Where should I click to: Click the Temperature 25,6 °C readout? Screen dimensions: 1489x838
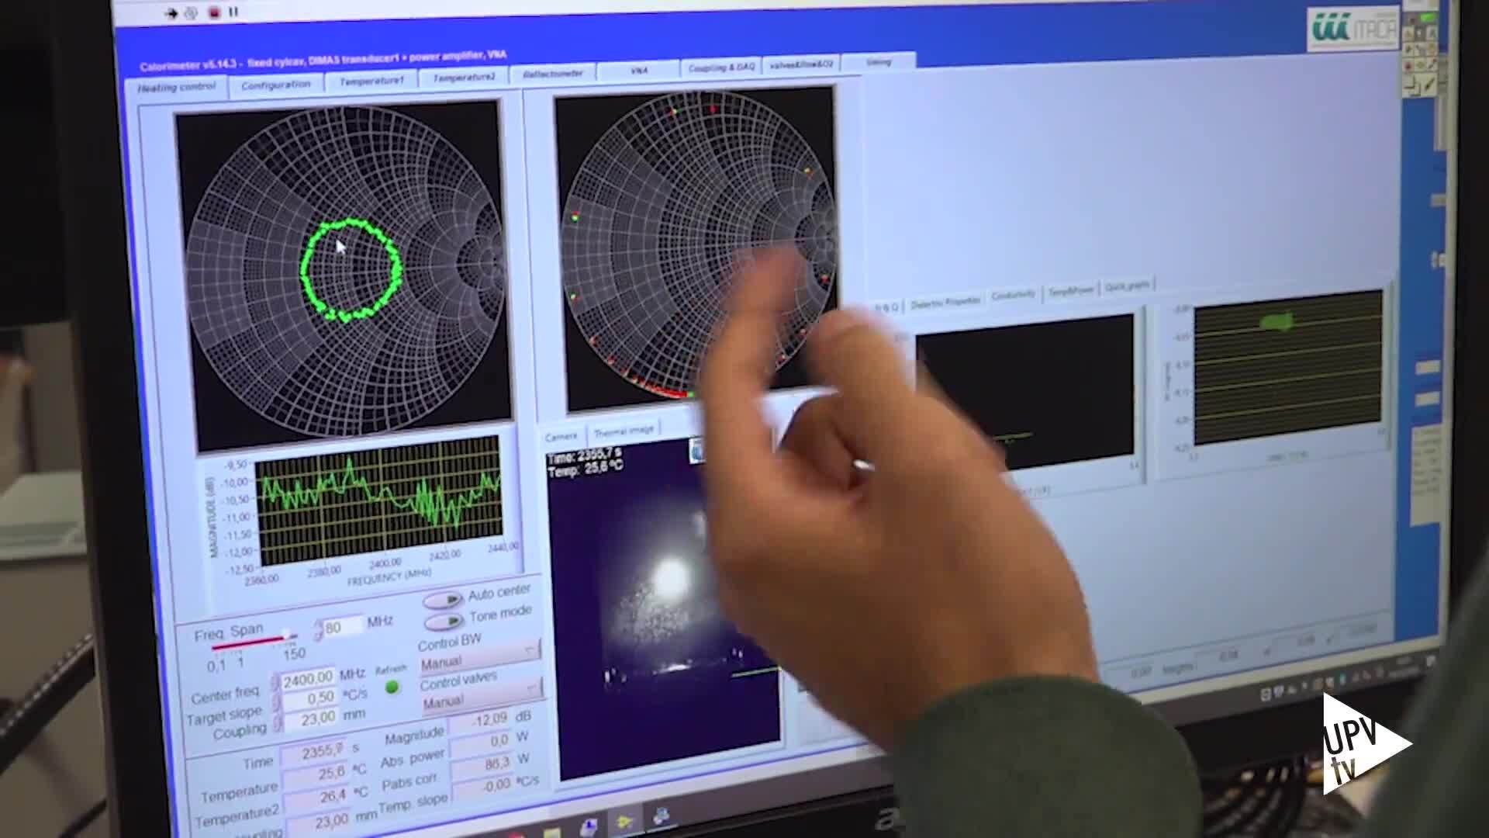[316, 774]
